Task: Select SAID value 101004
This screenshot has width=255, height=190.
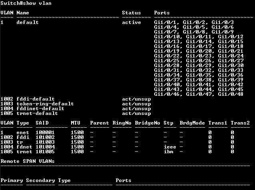Action: click(45, 147)
